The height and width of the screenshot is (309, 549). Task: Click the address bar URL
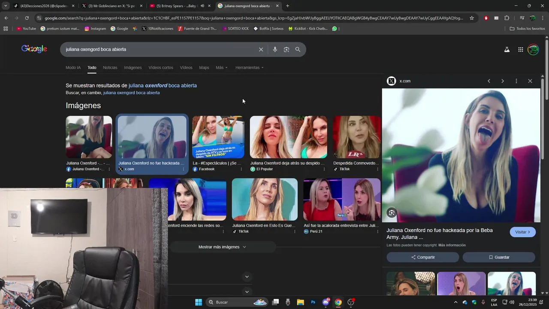[x=253, y=18]
